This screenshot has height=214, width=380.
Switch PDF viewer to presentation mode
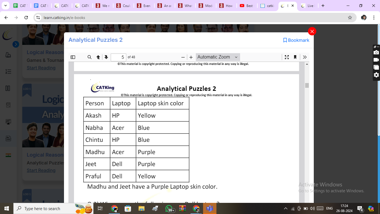(287, 57)
